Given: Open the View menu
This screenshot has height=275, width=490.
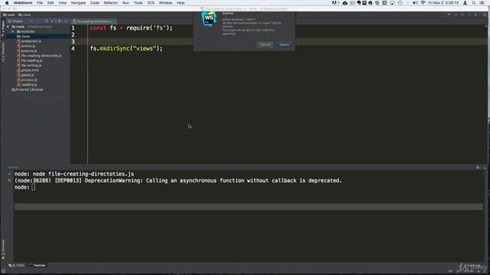Looking at the screenshot, I should [62, 3].
